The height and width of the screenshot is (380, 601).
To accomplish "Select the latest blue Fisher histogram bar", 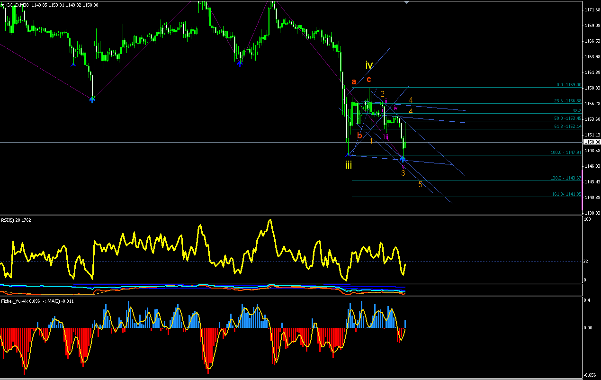I will tap(405, 324).
